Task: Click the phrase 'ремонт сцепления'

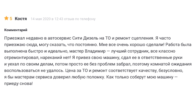Action: click(x=134, y=38)
